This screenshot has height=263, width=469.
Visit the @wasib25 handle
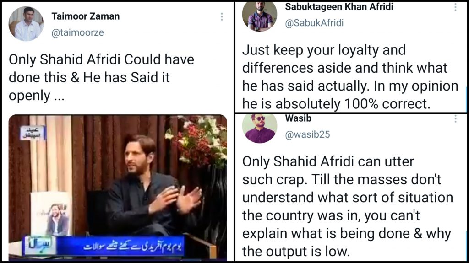[x=307, y=134]
